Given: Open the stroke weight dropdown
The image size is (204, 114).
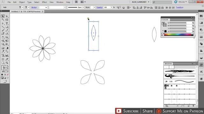Looking at the screenshot, I should click(x=46, y=8).
